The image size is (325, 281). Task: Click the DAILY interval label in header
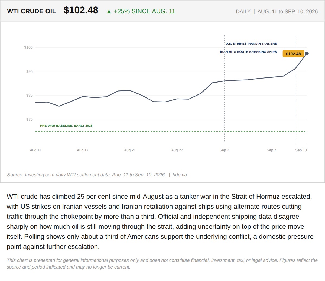point(243,12)
